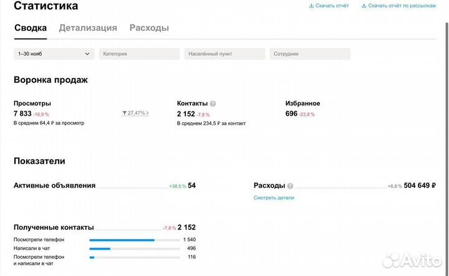Viewport: 449px width, 276px height.
Task: Click the Избранное count 696
Action: click(291, 113)
